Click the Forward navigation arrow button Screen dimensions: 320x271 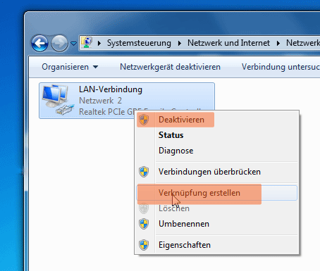59,43
